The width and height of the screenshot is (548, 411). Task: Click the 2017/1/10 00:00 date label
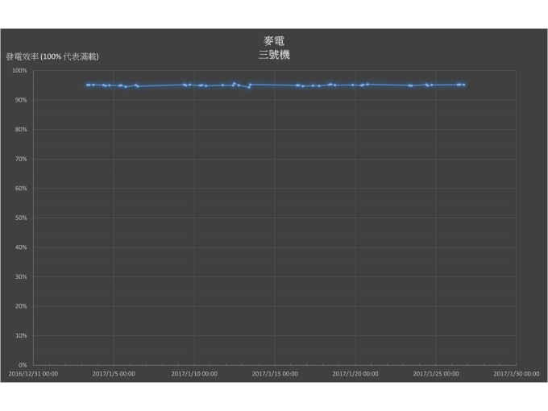194,374
